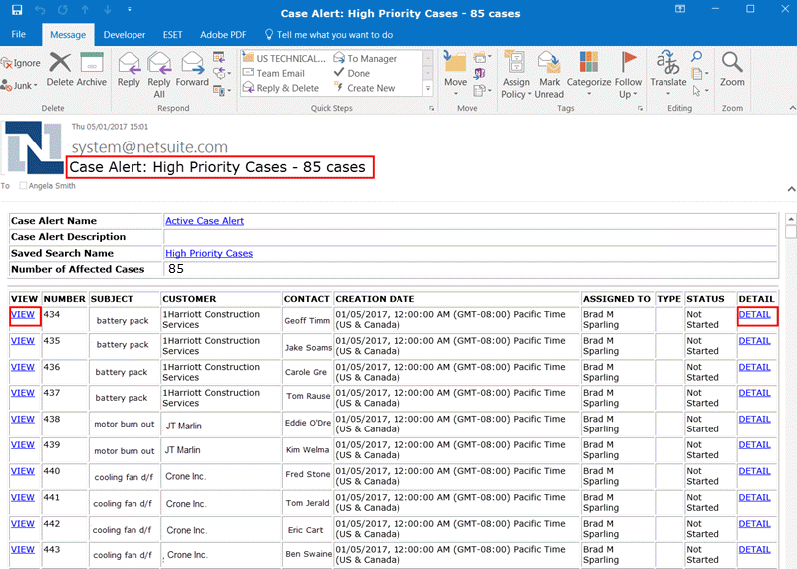Open Ribbon Display Options
Screen dimensions: 797x569
click(x=680, y=9)
